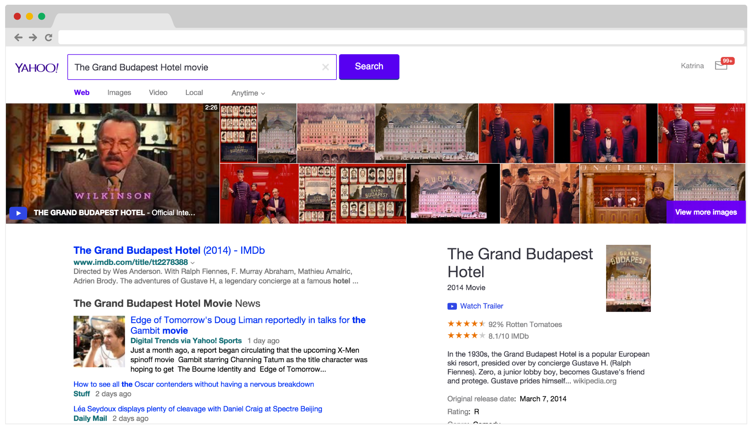The image size is (750, 433).
Task: Click the 2014 Movie subtitle
Action: click(x=466, y=288)
